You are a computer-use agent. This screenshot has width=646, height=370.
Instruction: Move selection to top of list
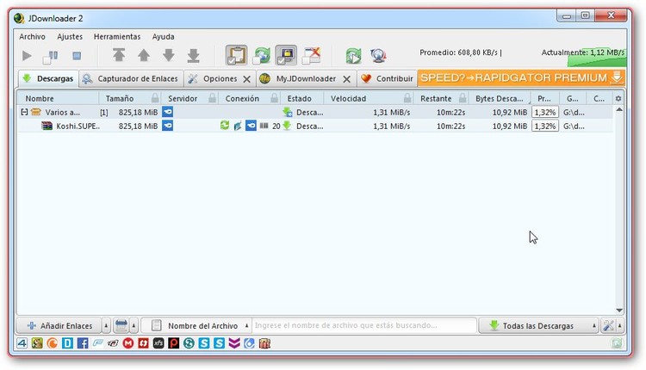119,55
